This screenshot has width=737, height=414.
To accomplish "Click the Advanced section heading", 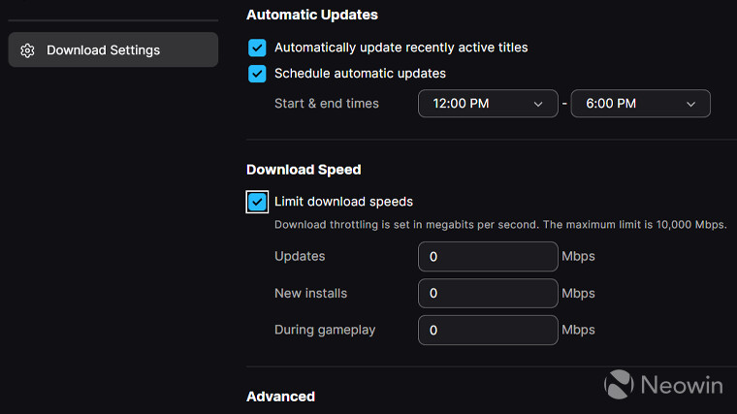I will 280,397.
